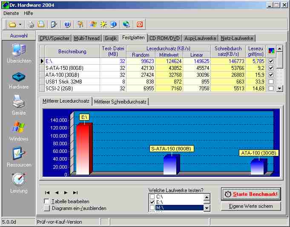This screenshot has width=290, height=227.
Task: Click the green-blue globe web icon
Action: pos(126,24)
